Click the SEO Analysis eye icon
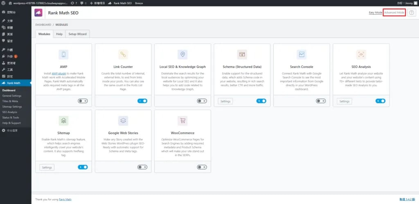 click(361, 55)
